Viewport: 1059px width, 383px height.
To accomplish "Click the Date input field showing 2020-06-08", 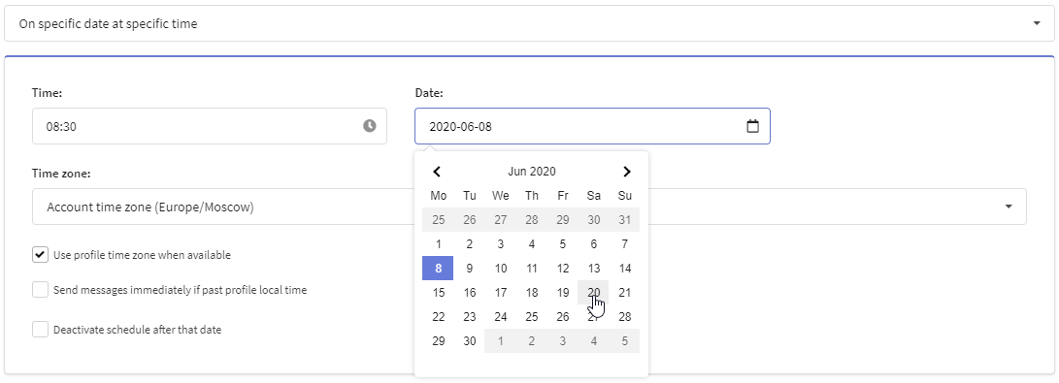I will pyautogui.click(x=592, y=126).
